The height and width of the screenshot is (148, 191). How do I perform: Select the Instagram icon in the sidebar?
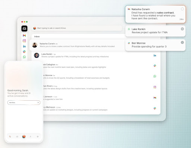click(x=24, y=41)
